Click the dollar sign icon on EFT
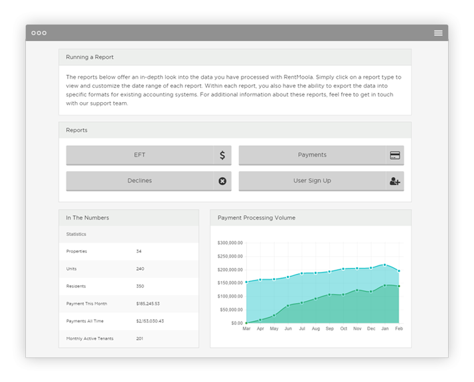This screenshot has height=382, width=474. [222, 155]
